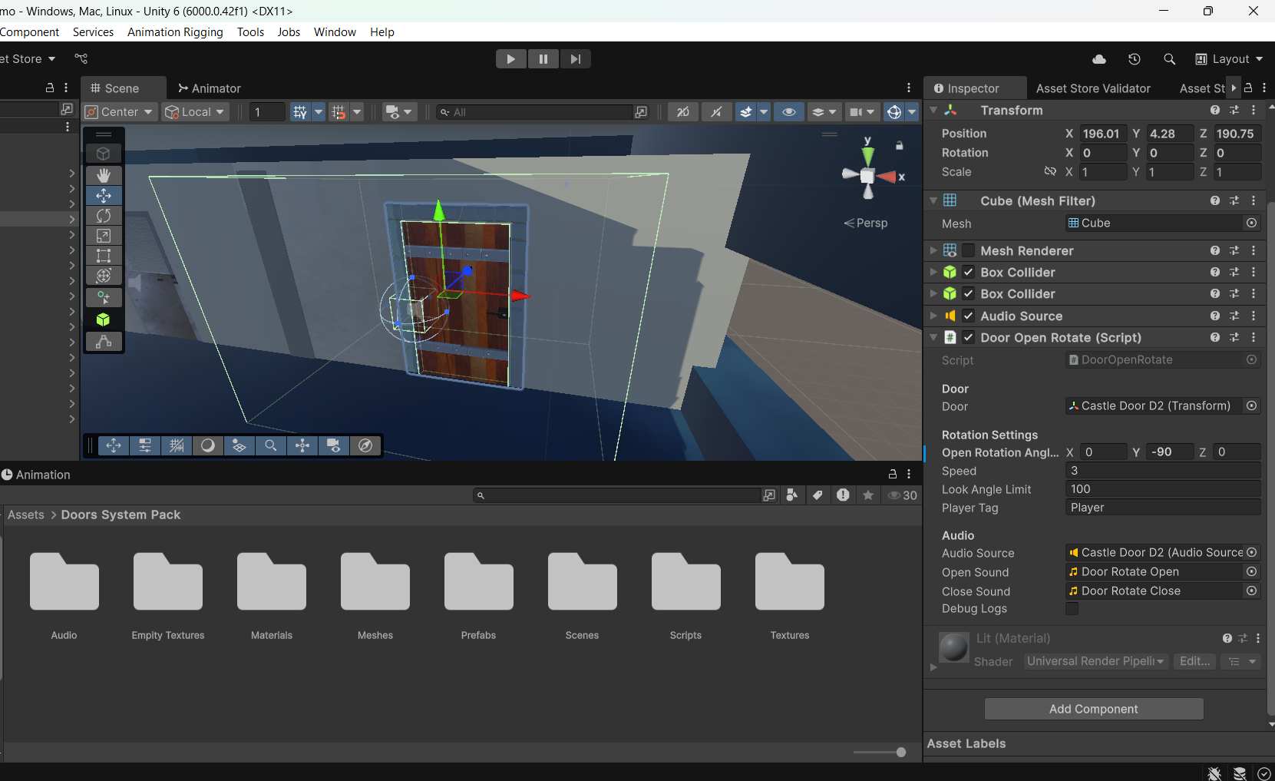Select the Scale tool
This screenshot has height=781, width=1275.
click(x=104, y=236)
